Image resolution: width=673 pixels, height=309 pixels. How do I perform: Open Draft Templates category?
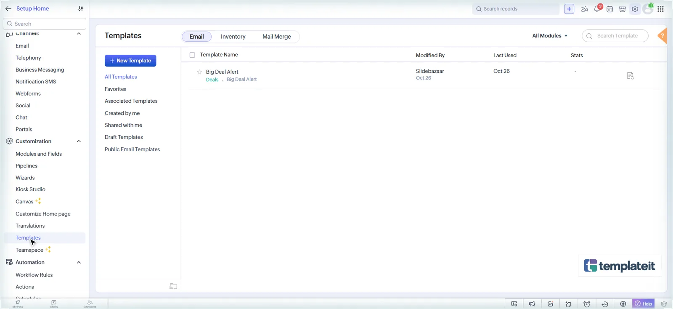(x=124, y=137)
